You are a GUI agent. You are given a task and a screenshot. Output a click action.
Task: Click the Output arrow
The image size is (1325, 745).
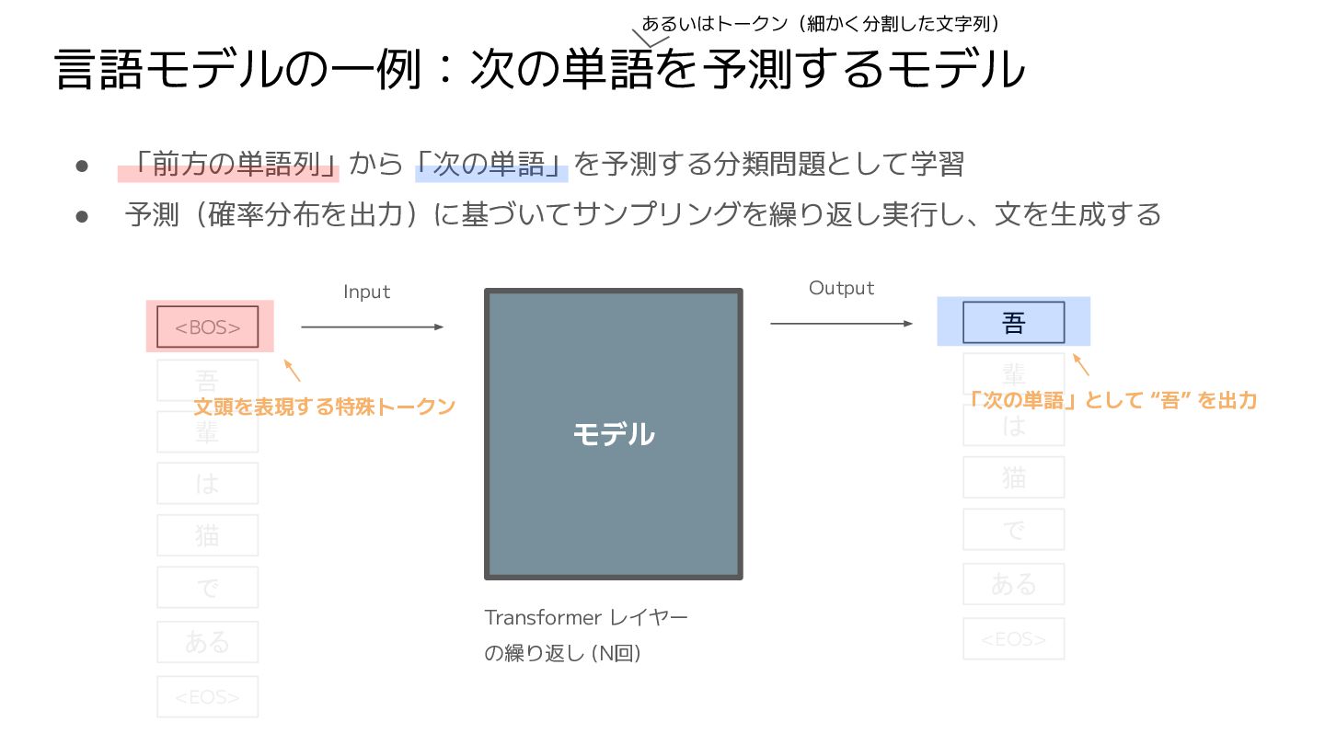point(841,323)
